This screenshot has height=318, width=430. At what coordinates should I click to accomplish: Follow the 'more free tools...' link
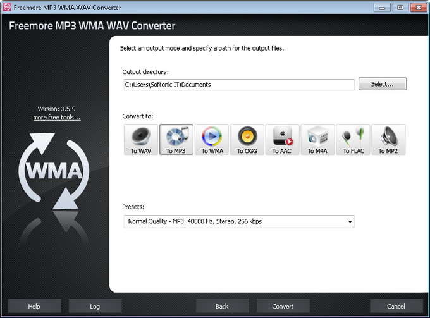[57, 118]
